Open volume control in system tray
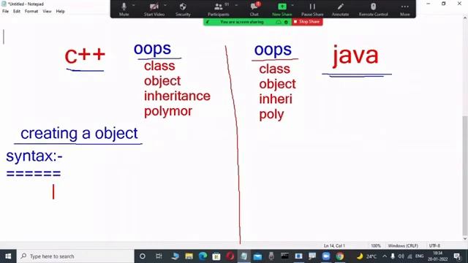Viewport: 468px width, 263px height. point(401,256)
